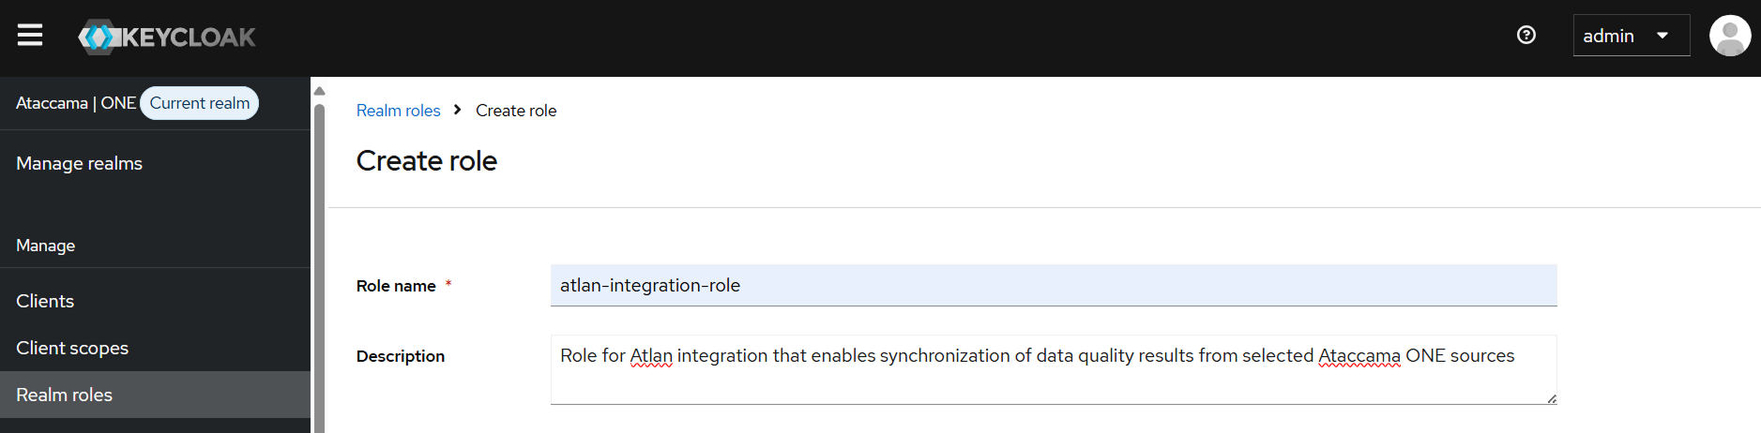Click inside the Description text area
This screenshot has width=1761, height=433.
[1053, 379]
